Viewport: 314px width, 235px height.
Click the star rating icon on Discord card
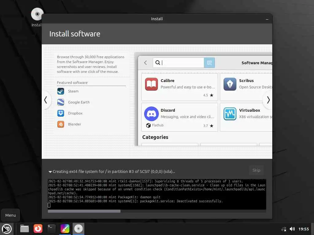tap(212, 126)
